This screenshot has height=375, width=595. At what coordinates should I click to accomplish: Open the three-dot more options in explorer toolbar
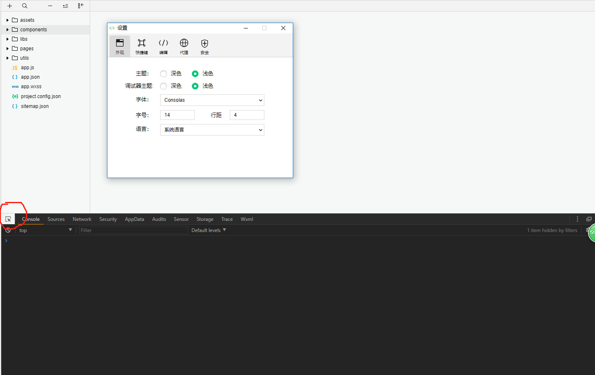pos(50,6)
